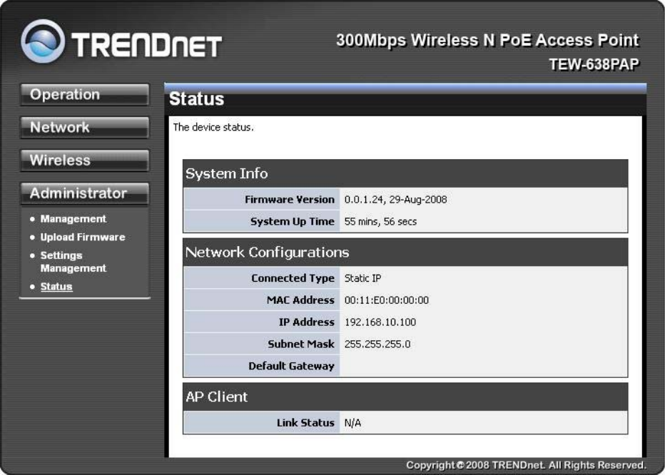
Task: Click the Subnet Mask label
Action: (300, 344)
